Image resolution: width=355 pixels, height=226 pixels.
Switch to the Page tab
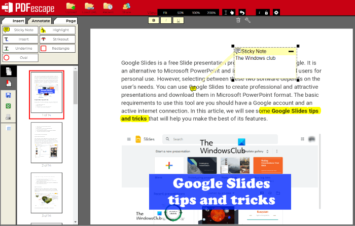pos(66,21)
